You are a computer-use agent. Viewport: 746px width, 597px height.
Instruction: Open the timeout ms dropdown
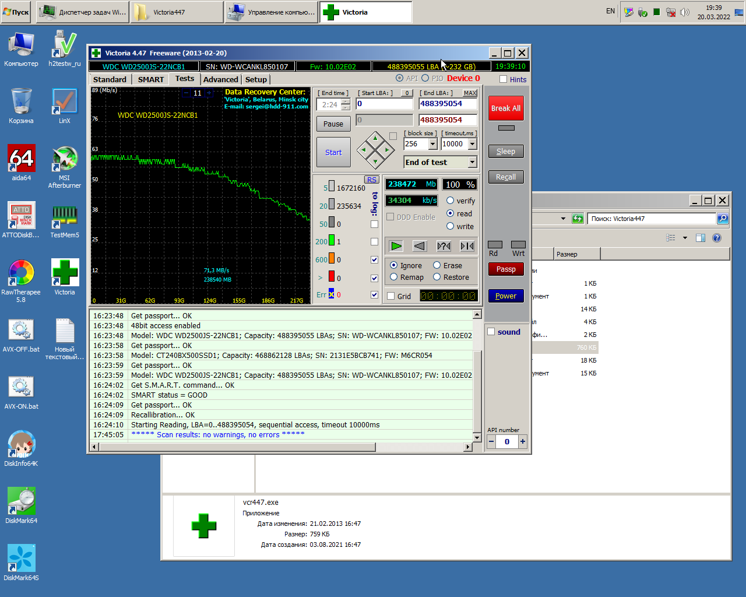pyautogui.click(x=472, y=144)
